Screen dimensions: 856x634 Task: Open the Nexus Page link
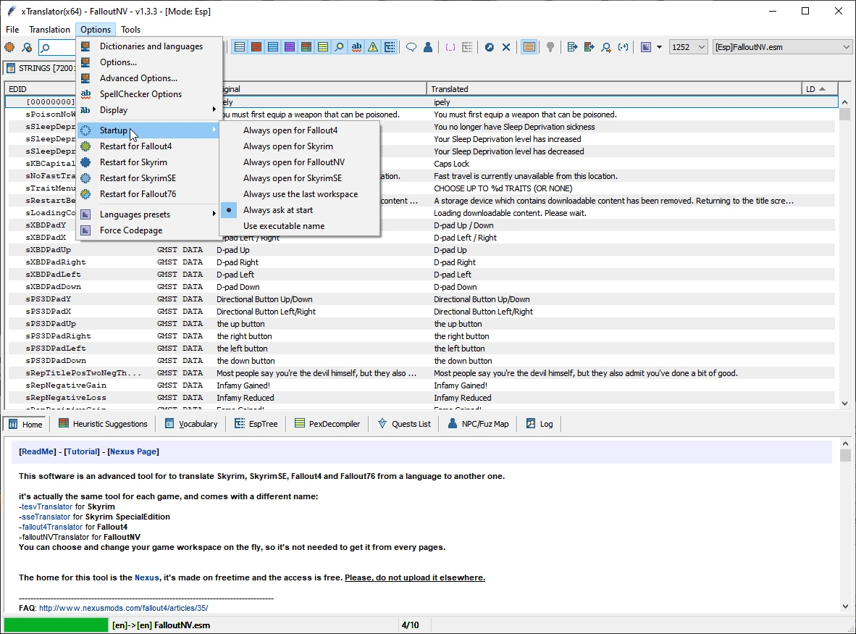click(x=133, y=451)
